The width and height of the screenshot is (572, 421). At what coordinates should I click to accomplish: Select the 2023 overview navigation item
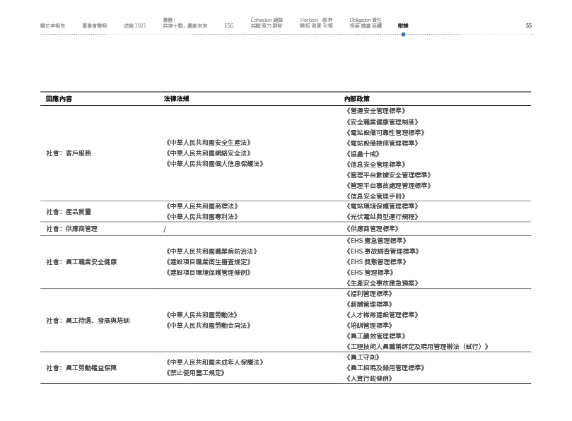134,25
